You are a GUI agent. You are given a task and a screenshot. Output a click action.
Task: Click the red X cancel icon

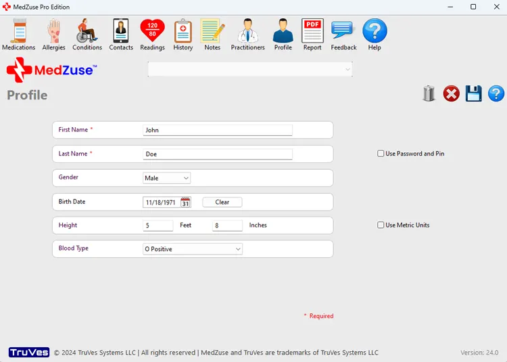(452, 94)
